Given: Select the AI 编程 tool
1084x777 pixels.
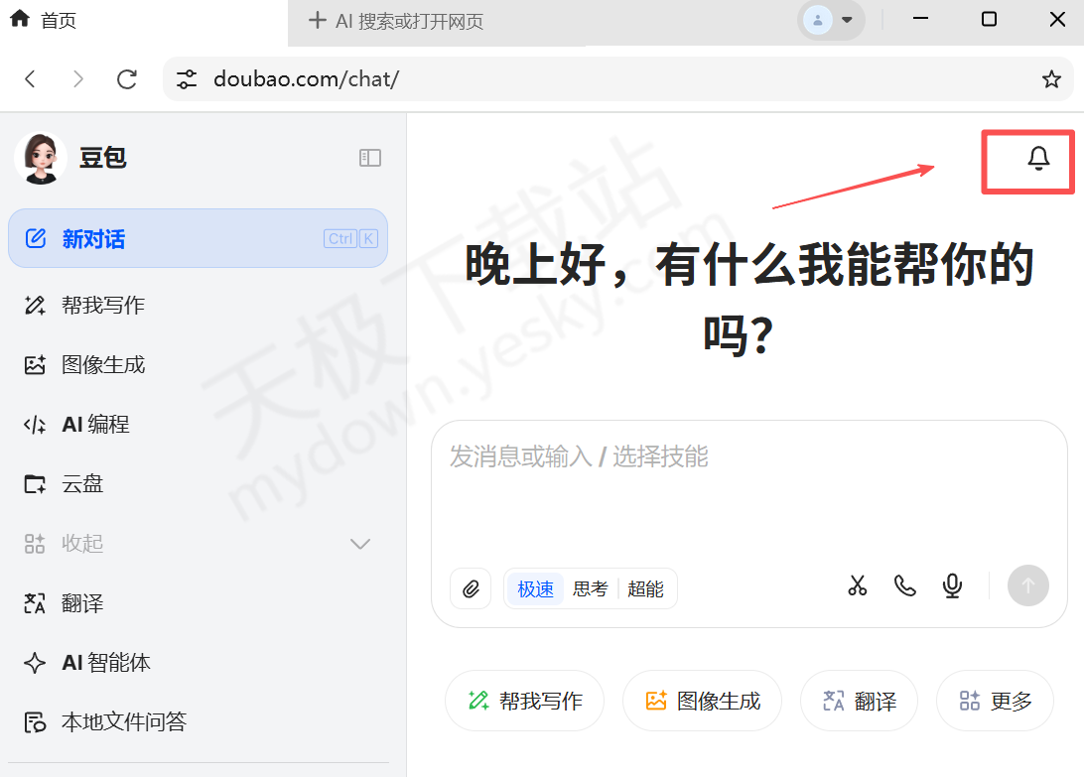Looking at the screenshot, I should click(x=94, y=424).
